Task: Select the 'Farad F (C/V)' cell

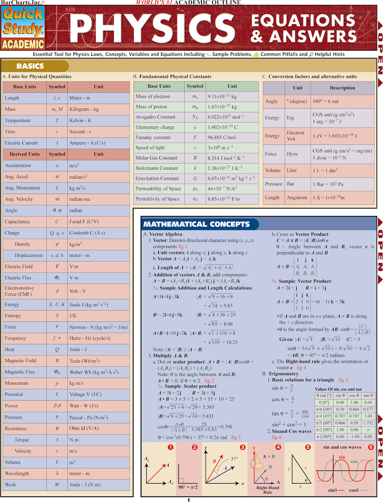Action: 99,222
